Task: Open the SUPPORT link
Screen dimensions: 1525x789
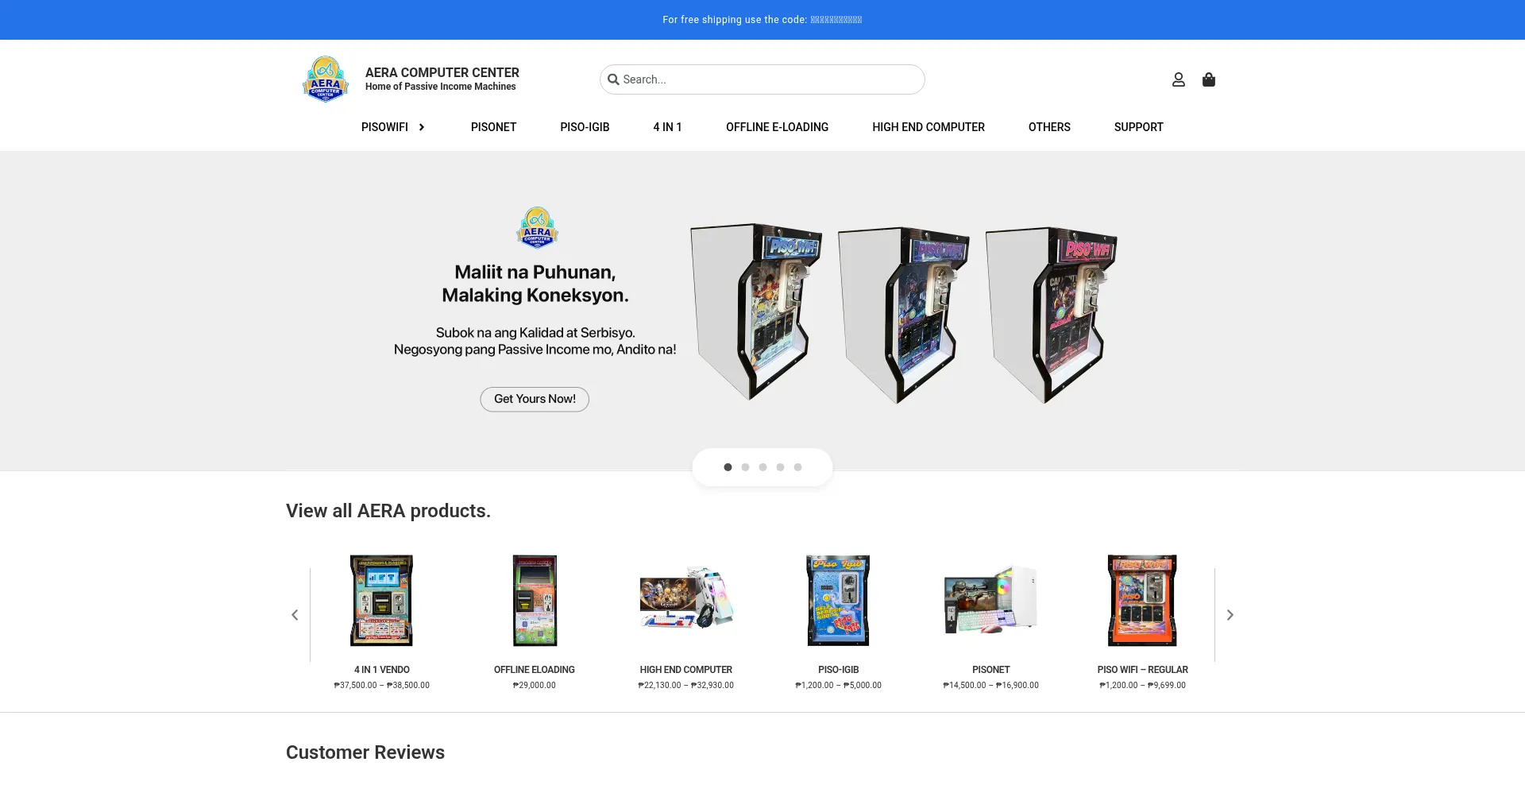Action: coord(1138,127)
